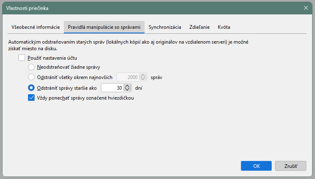Screen dimensions: 315x179
Task: Close the Vlastnosti priečinka dialog window
Action: click(306, 8)
